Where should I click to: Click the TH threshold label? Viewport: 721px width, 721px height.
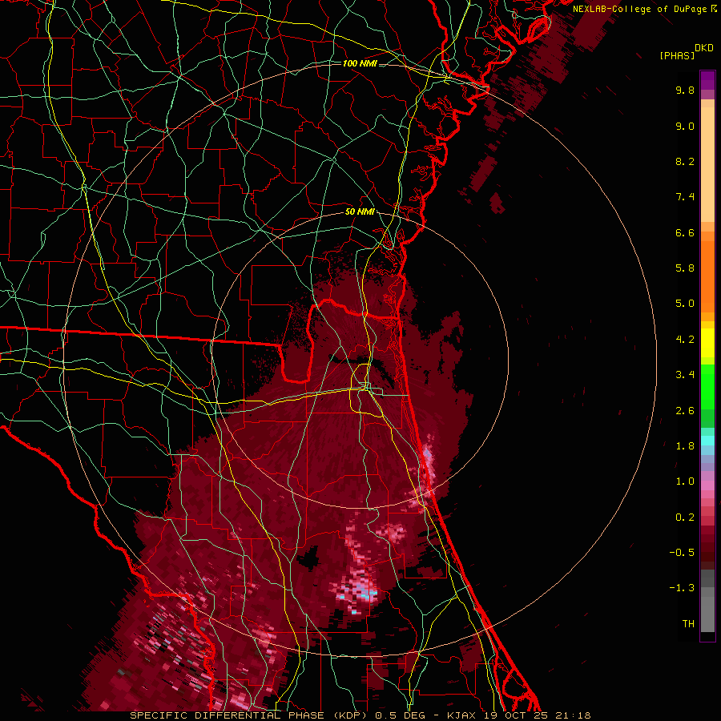pyautogui.click(x=688, y=624)
